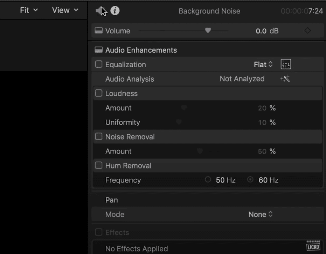The width and height of the screenshot is (326, 254).
Task: Click the Volume section icon
Action: pyautogui.click(x=98, y=31)
